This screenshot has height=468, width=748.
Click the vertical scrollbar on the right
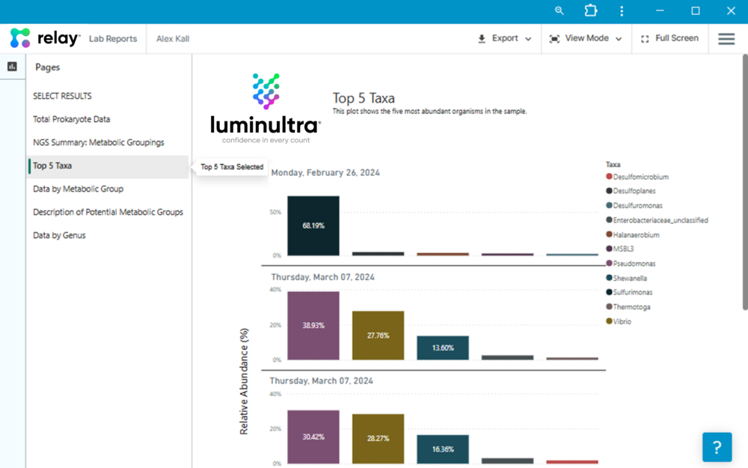pyautogui.click(x=744, y=187)
